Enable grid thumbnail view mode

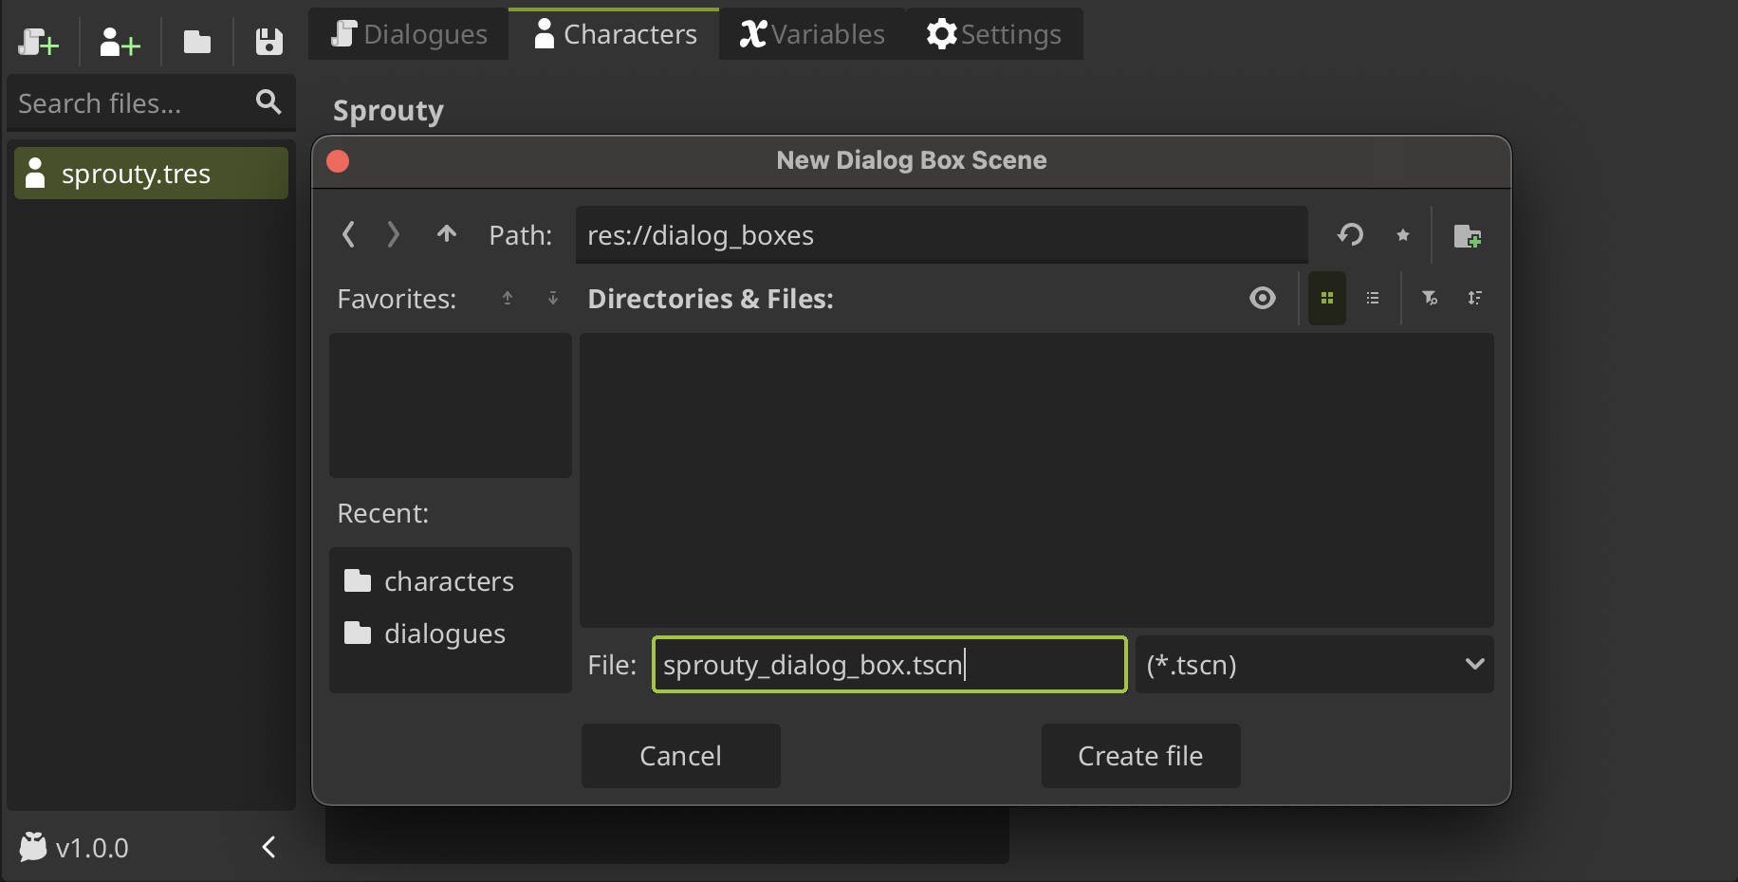[1326, 298]
